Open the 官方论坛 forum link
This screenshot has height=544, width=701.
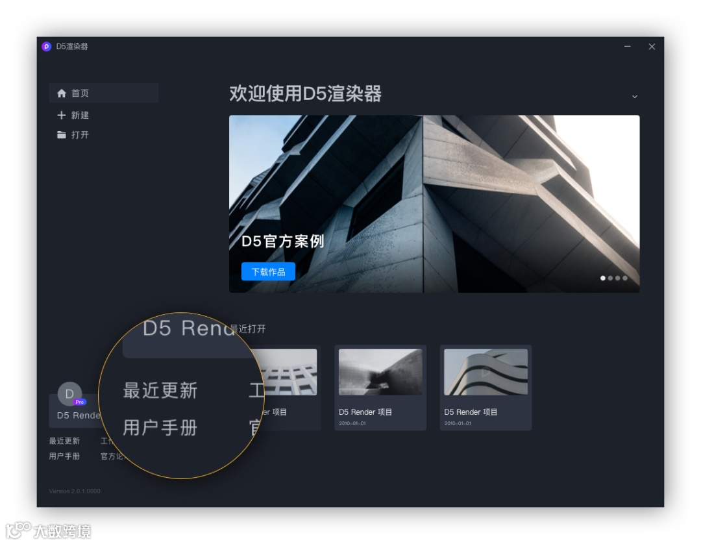(112, 456)
